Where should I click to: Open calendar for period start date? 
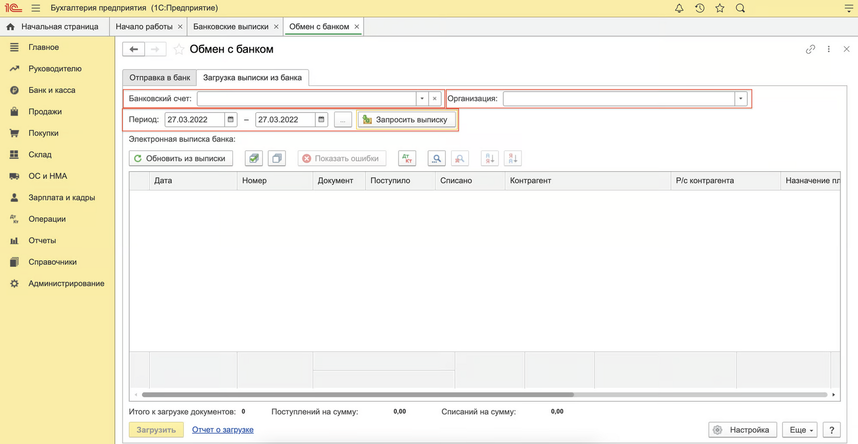(x=230, y=120)
